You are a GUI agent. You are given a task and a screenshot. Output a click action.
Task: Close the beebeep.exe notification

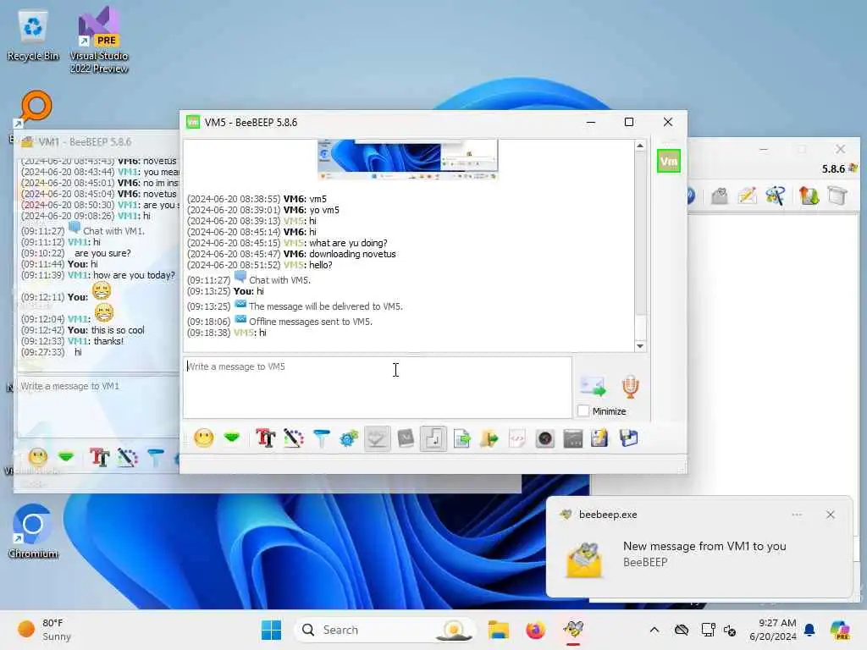831,515
